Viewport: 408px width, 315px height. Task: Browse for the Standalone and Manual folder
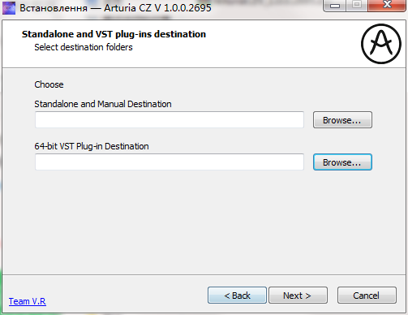(x=342, y=119)
